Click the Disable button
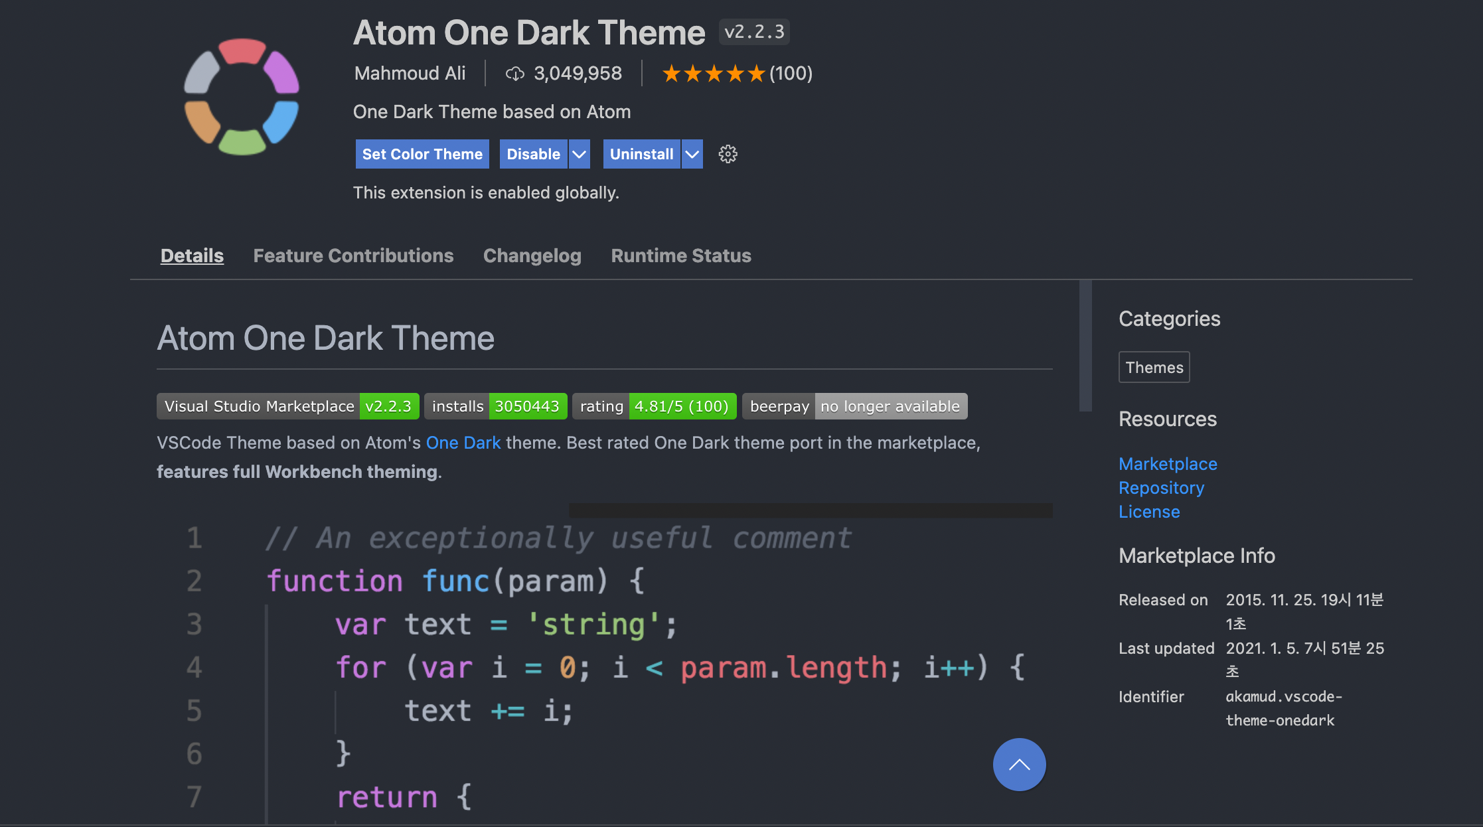The image size is (1483, 827). pos(534,154)
